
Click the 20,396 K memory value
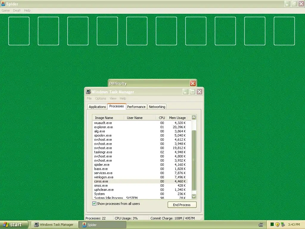click(179, 127)
